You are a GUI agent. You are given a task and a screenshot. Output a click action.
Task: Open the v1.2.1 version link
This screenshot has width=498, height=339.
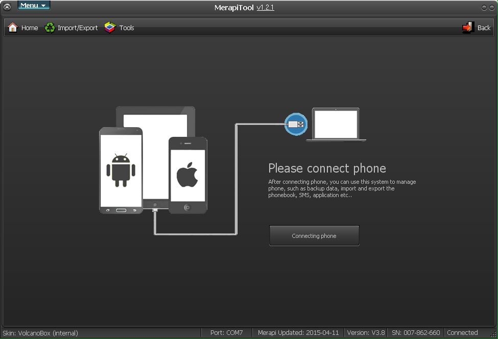[265, 8]
